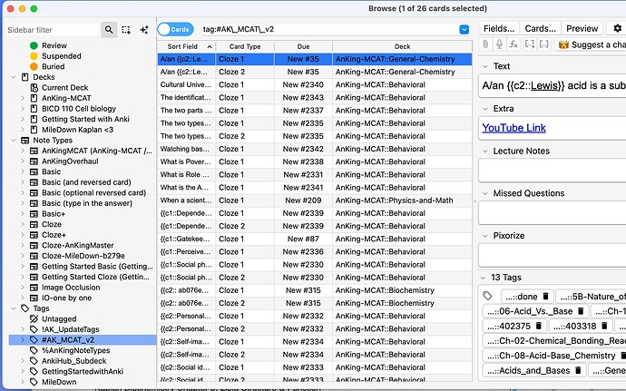Click the Suggest a change button

point(591,44)
